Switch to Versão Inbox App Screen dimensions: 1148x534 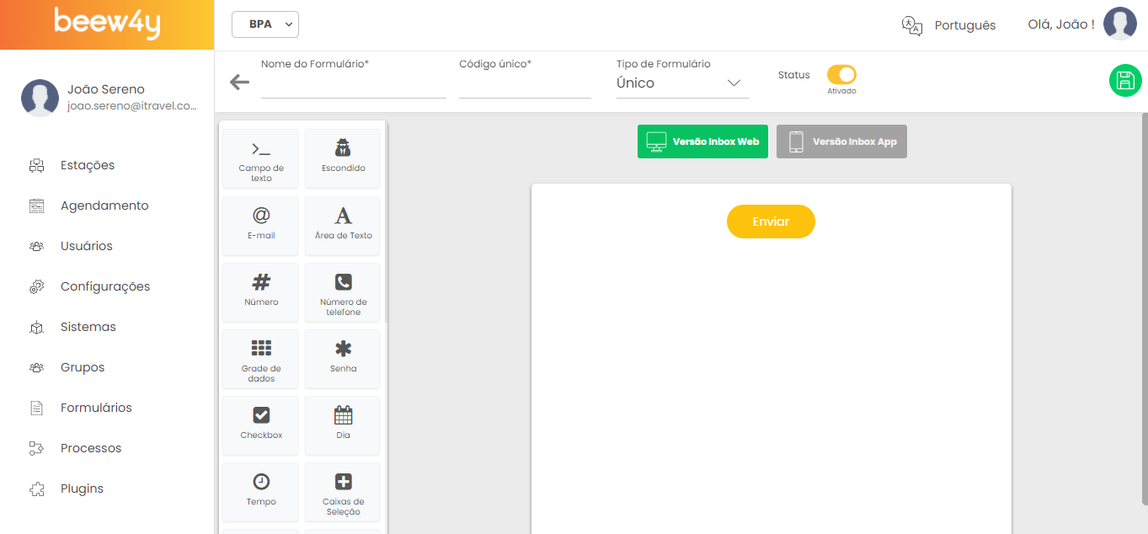[841, 142]
